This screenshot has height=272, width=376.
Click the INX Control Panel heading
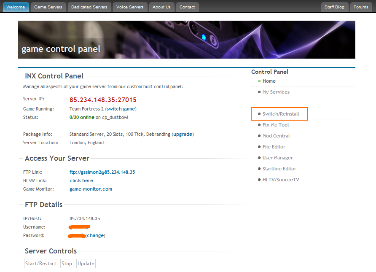[54, 76]
